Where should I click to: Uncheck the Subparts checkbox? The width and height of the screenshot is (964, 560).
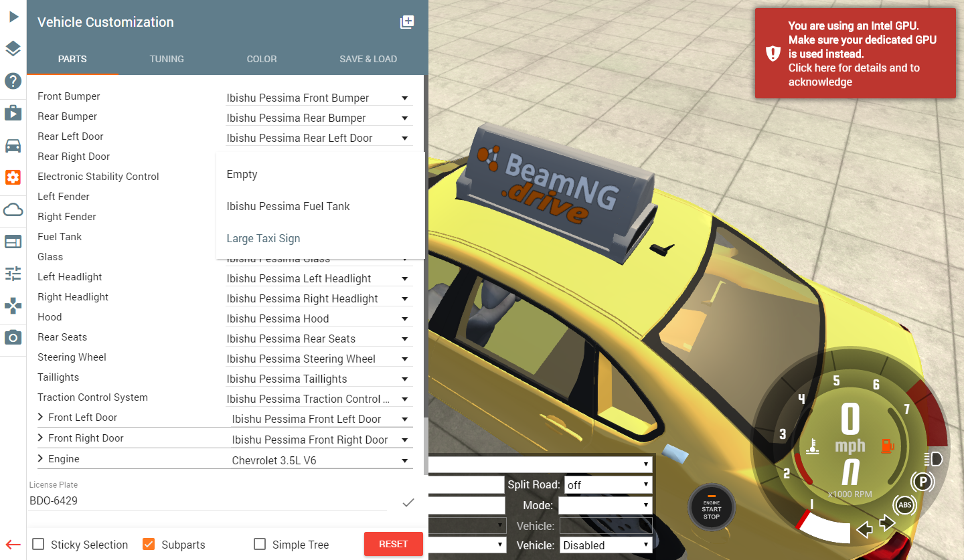point(149,544)
